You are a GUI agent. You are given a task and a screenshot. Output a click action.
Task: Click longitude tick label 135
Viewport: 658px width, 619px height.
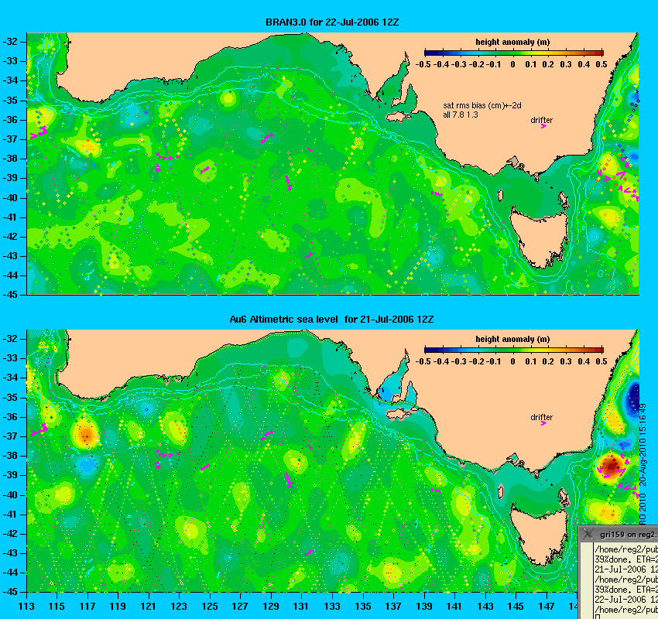pyautogui.click(x=363, y=607)
